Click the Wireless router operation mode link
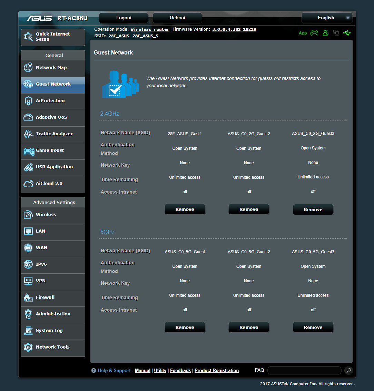 tap(150, 29)
